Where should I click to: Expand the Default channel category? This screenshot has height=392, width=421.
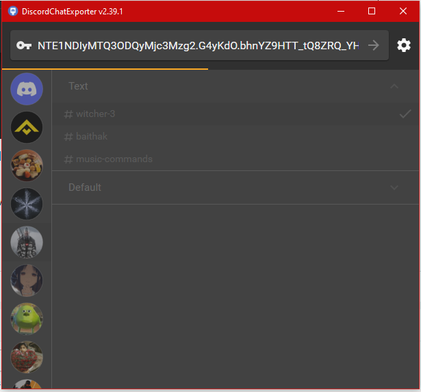[235, 187]
